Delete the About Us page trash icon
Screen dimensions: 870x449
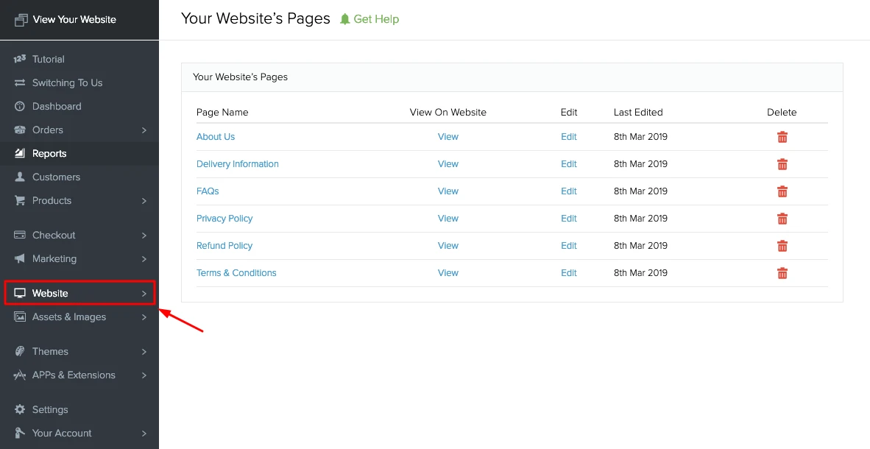pos(782,137)
